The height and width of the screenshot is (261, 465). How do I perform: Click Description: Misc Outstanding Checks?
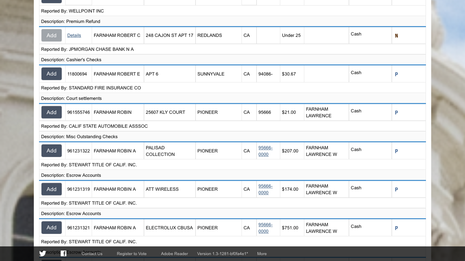(x=79, y=137)
